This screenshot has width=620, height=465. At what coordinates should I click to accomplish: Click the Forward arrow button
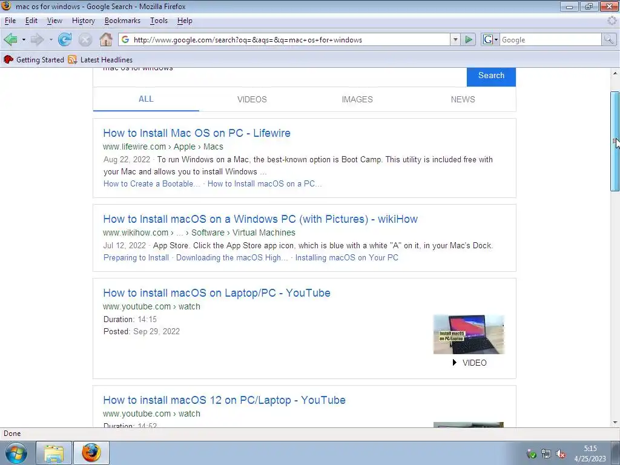37,39
